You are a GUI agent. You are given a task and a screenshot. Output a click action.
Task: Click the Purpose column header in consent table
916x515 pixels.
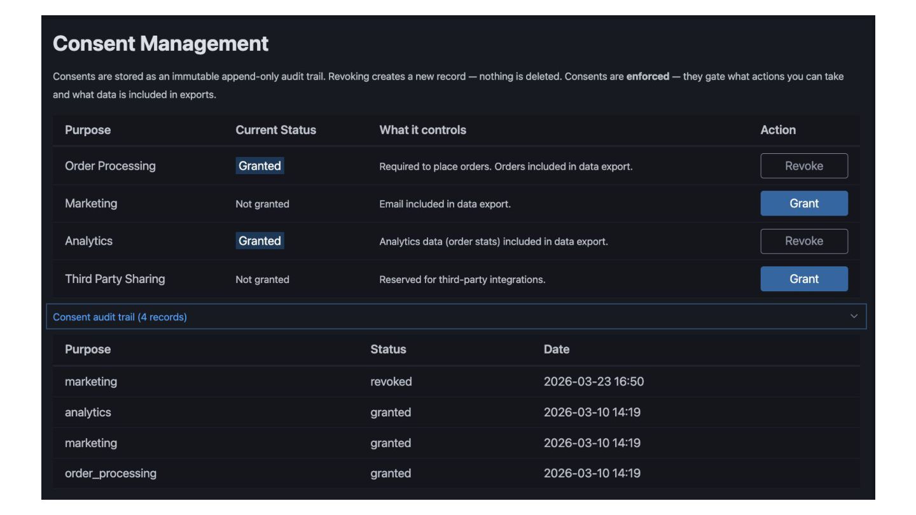[x=88, y=130]
